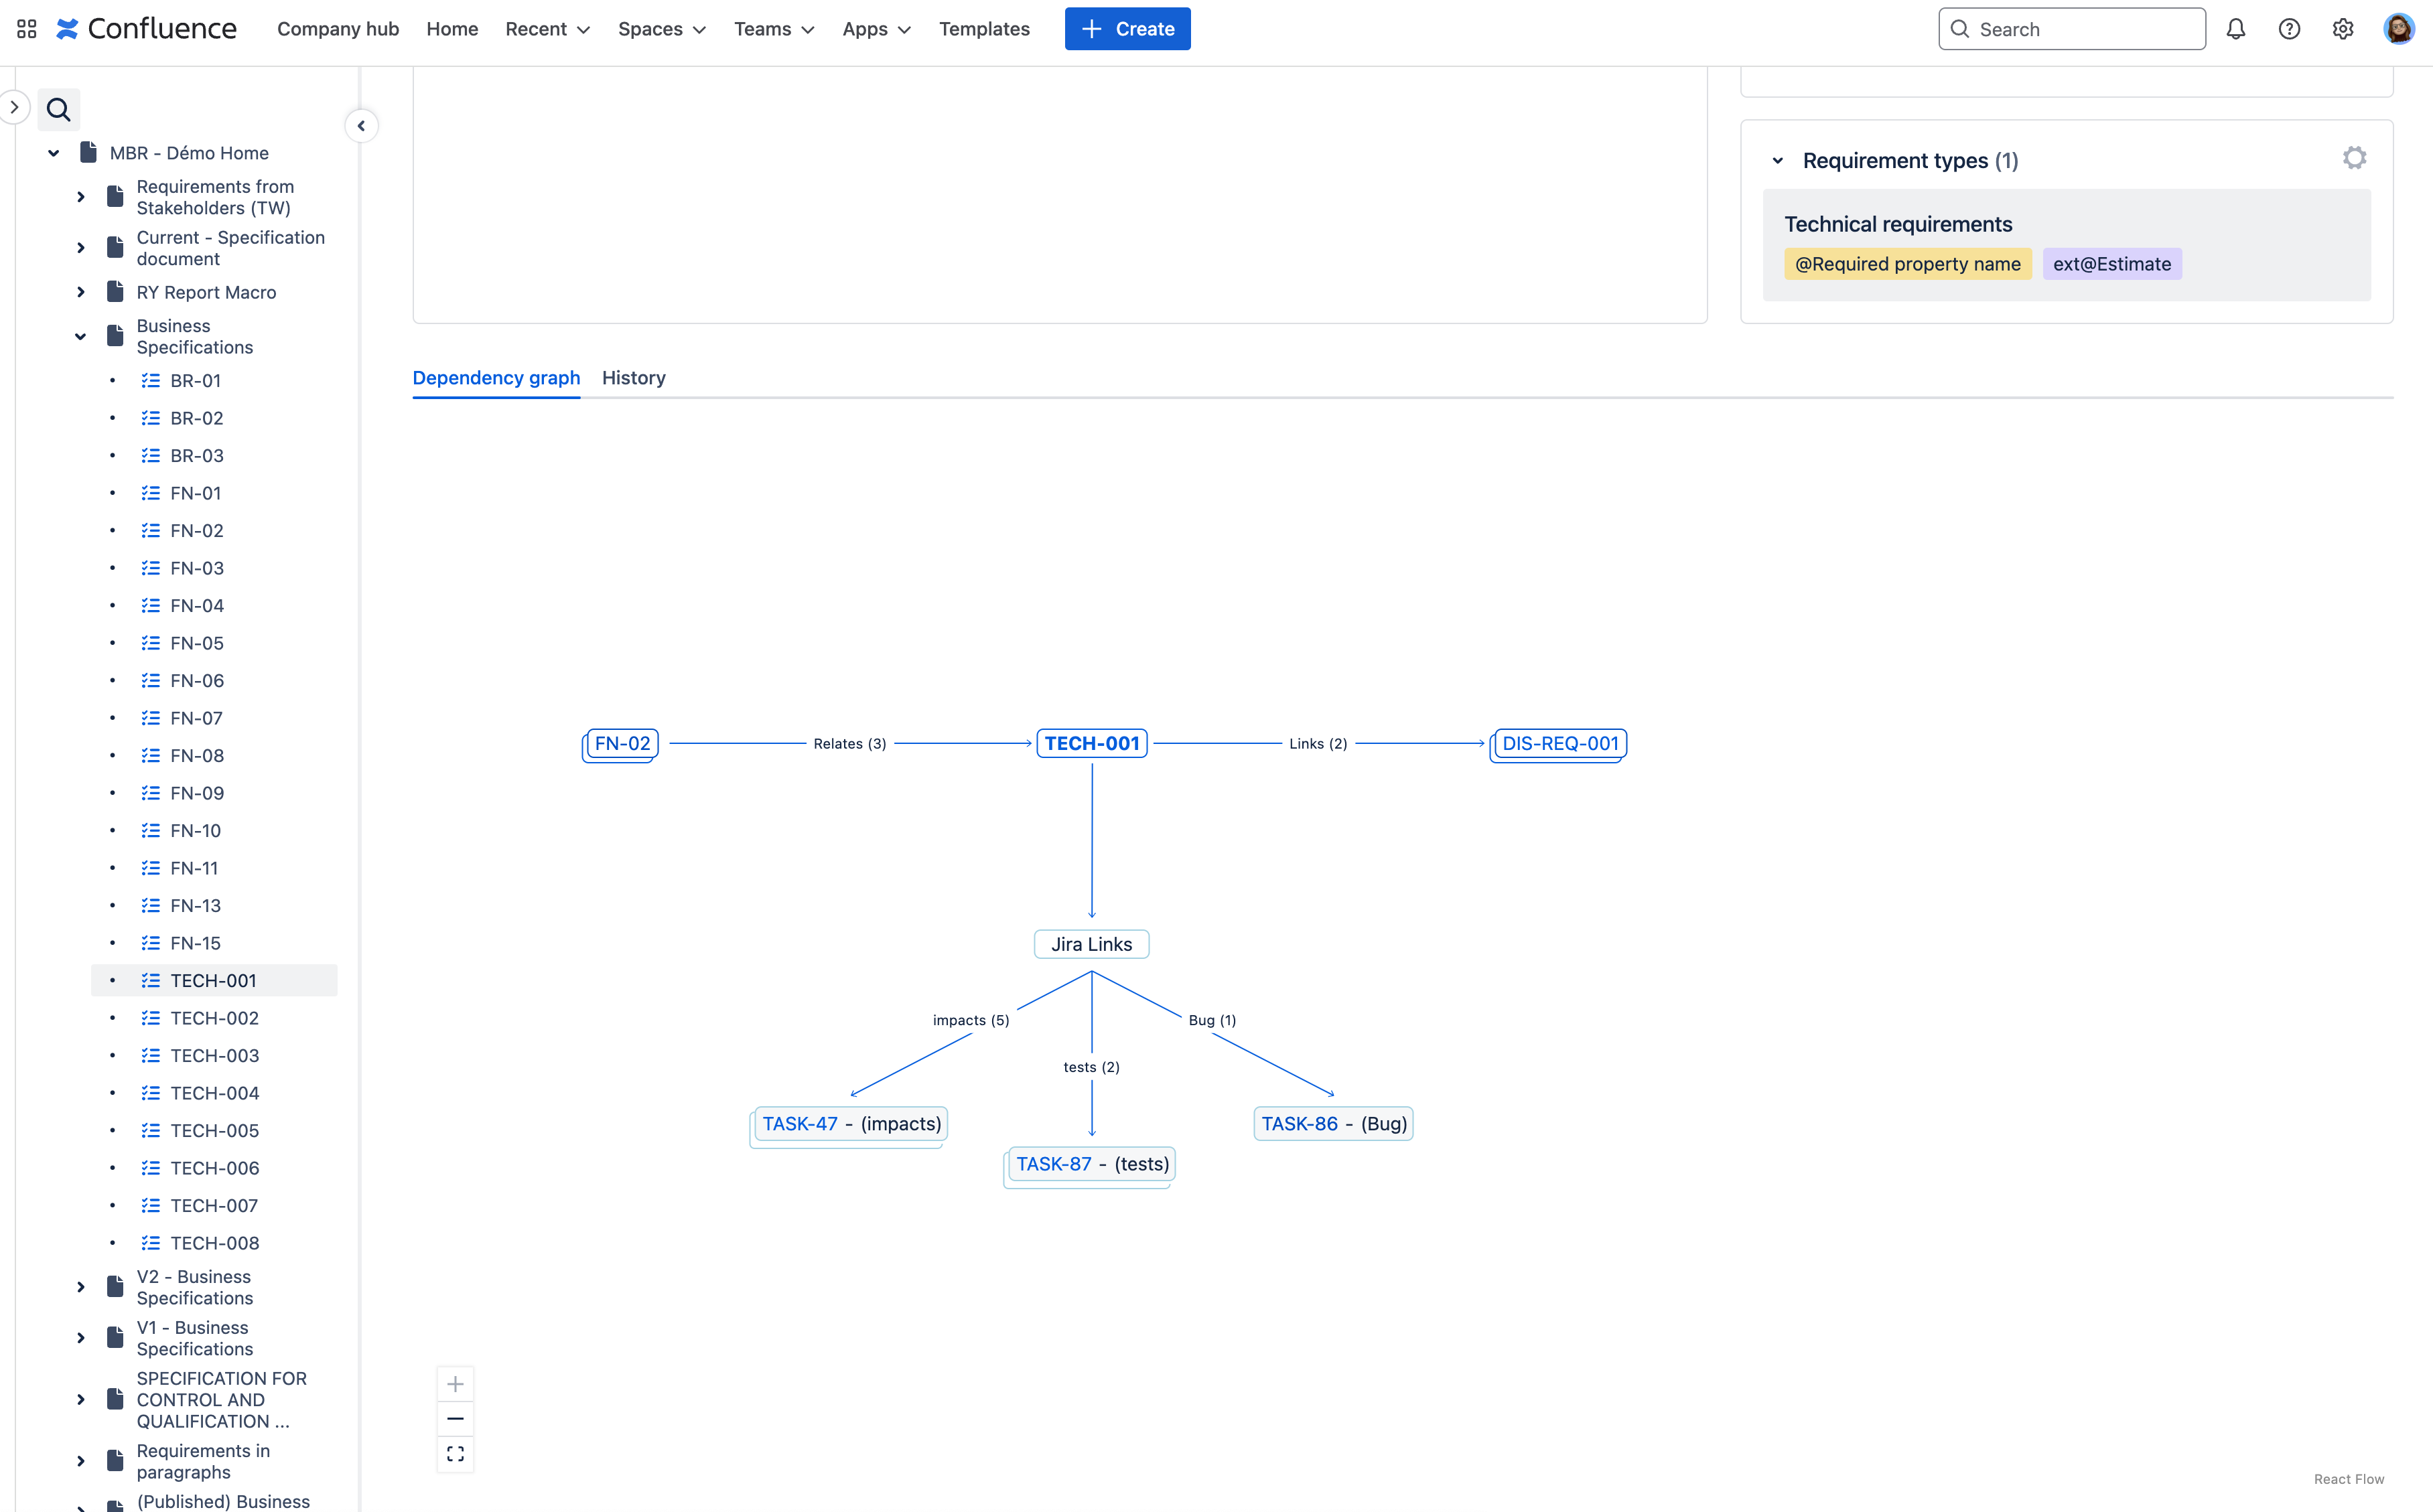Open Confluence settings gear icon
This screenshot has height=1512, width=2433.
[2343, 28]
